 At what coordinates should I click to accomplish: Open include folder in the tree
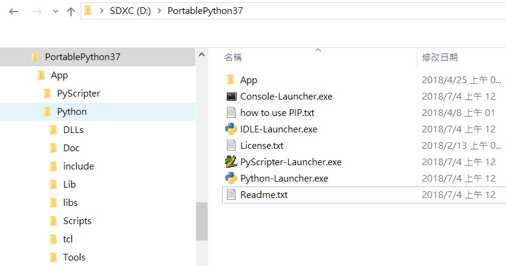click(x=78, y=166)
